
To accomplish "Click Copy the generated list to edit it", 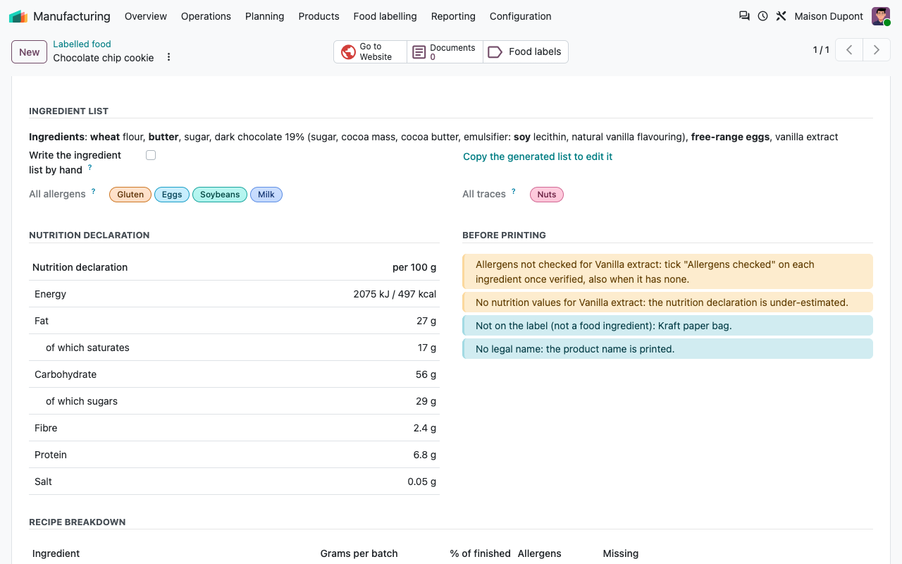I will (538, 157).
